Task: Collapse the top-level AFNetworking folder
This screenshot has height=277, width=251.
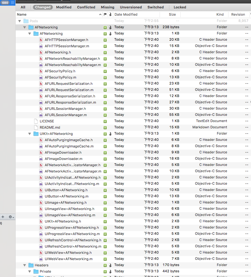Action: tap(24, 27)
